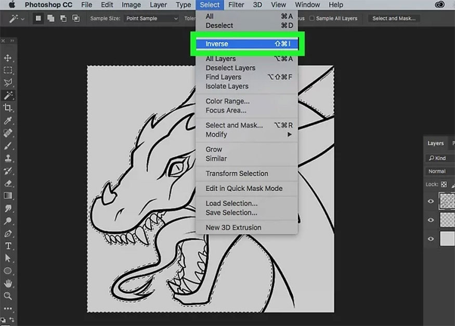Select the Gradient tool
455x326 pixels.
[8, 195]
